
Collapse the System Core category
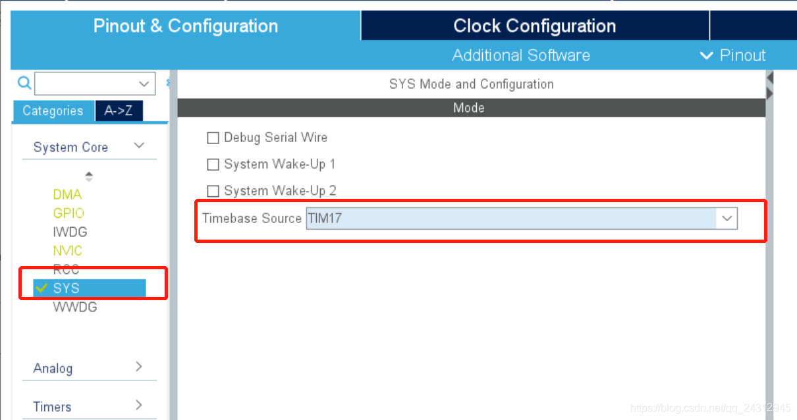click(x=139, y=146)
